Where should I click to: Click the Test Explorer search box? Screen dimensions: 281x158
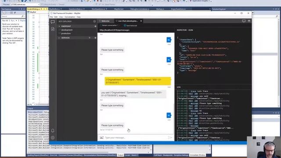click(13, 16)
